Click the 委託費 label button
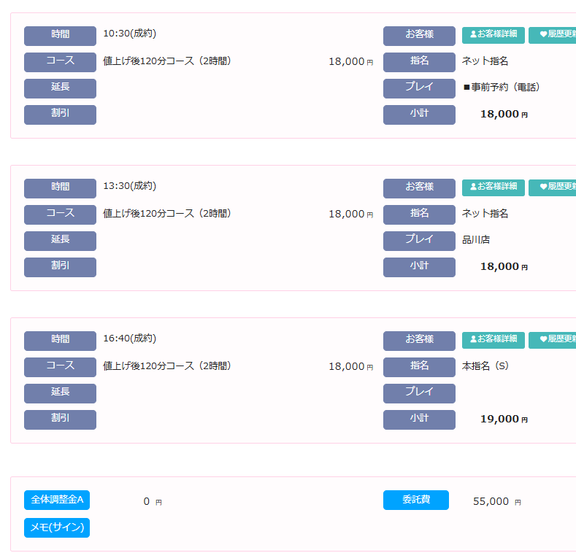 click(x=415, y=500)
